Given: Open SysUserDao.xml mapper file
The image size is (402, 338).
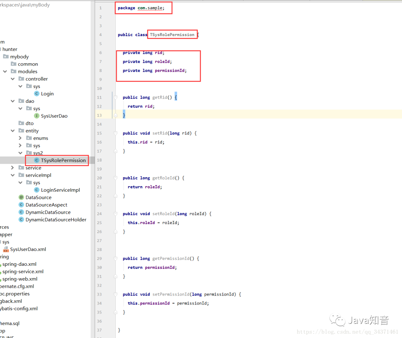Looking at the screenshot, I should pos(28,249).
